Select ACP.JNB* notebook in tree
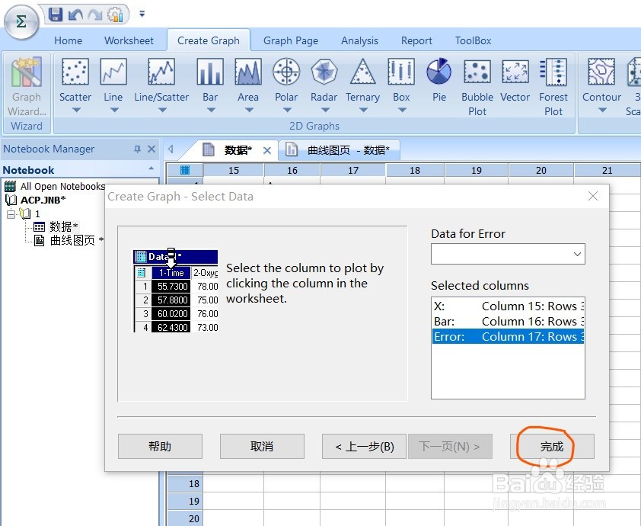 pos(43,200)
